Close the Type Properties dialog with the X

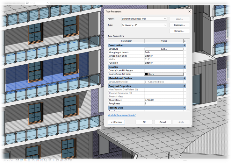coord(190,11)
